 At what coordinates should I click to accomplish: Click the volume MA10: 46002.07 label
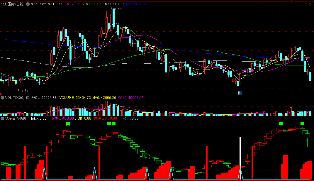coord(130,98)
